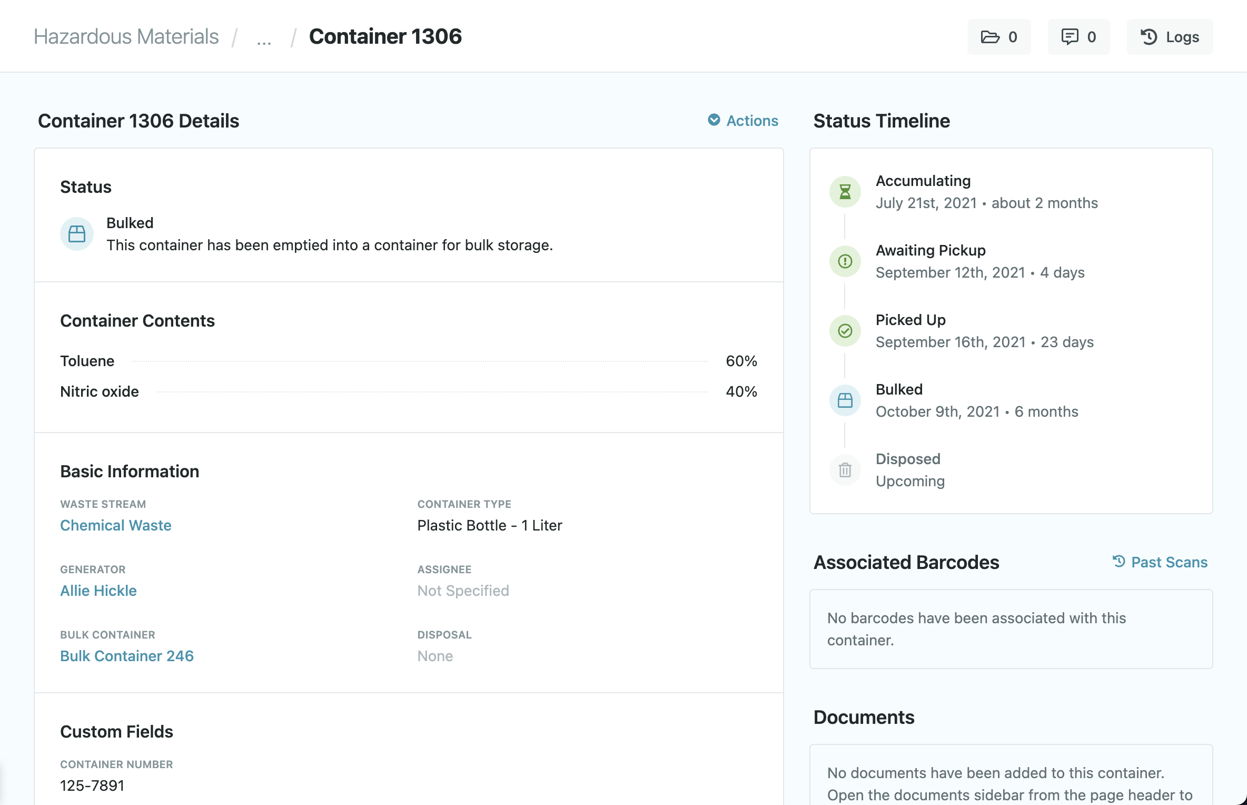1247x805 pixels.
Task: View Past Scans for barcodes
Action: 1169,562
